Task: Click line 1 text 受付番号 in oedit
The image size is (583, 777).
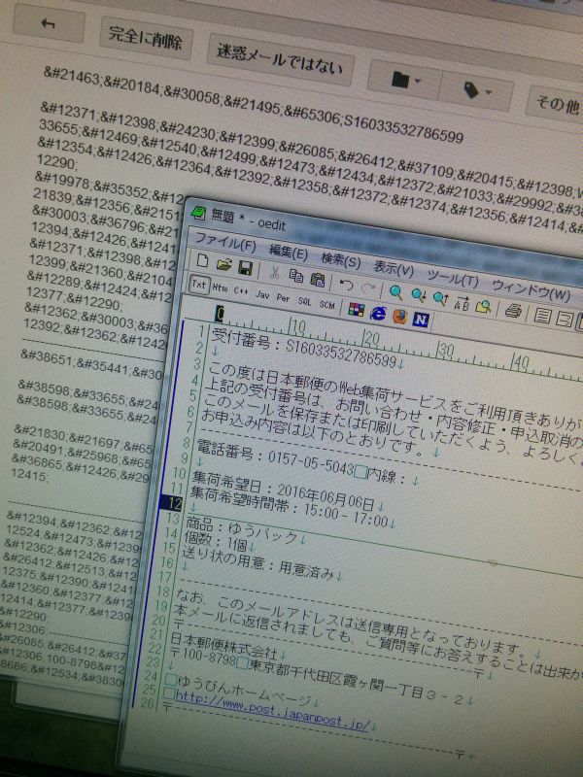Action: pyautogui.click(x=244, y=339)
